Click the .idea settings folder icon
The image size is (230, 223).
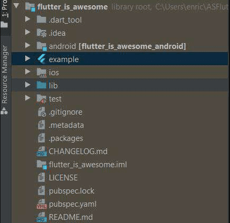pyautogui.click(x=41, y=33)
